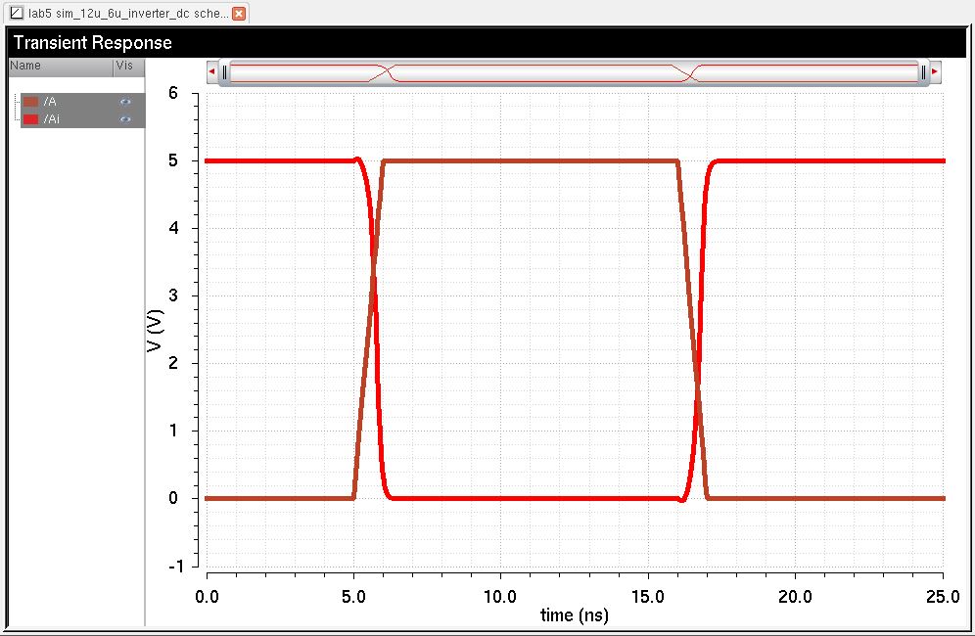Click the 5 tick on voltage axis
This screenshot has width=975, height=636.
[x=173, y=160]
